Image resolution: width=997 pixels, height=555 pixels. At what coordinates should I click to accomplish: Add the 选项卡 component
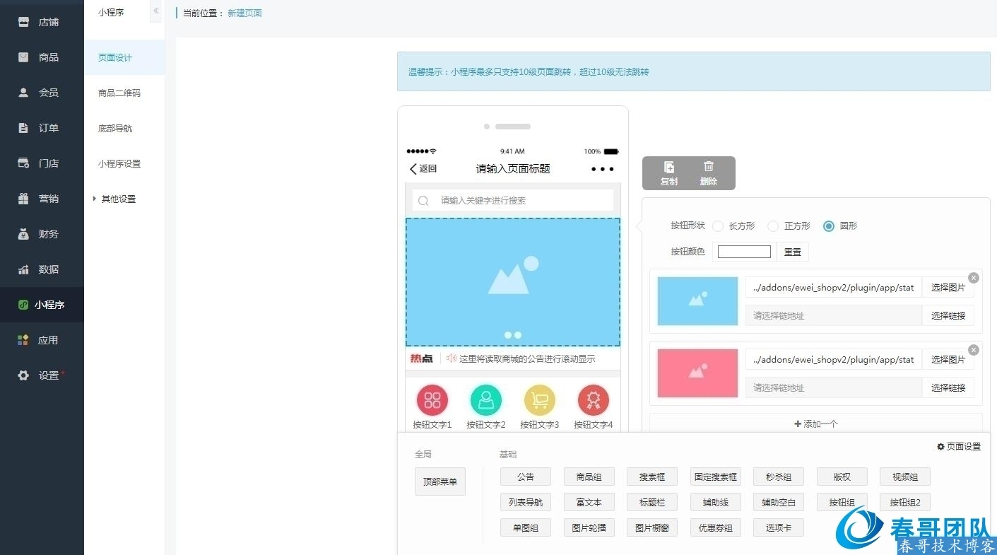coord(779,527)
